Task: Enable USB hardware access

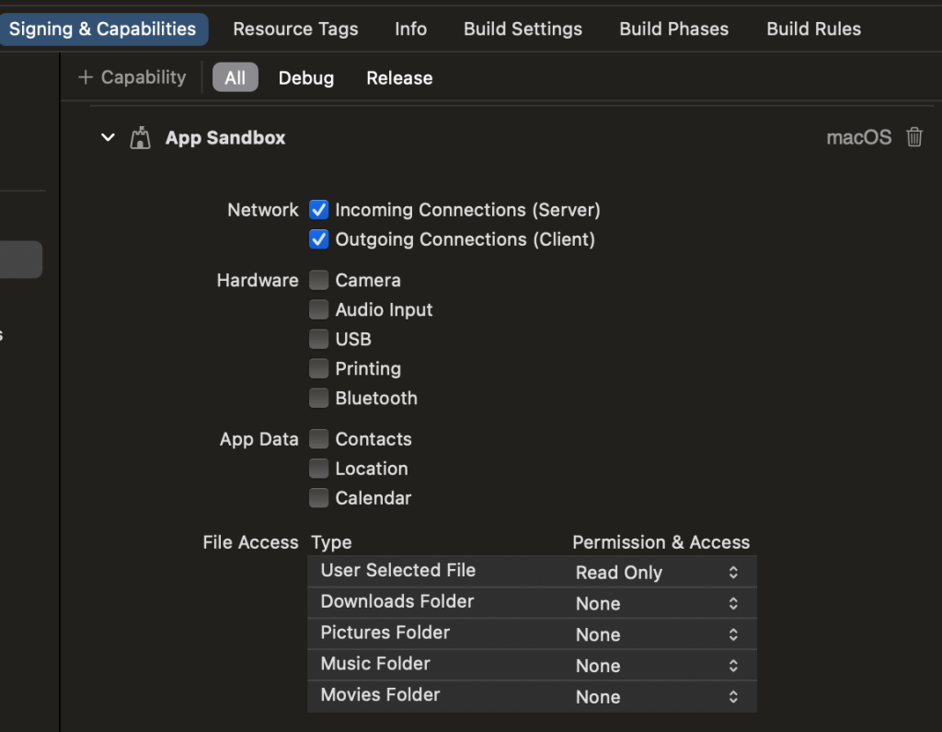Action: pyautogui.click(x=319, y=339)
